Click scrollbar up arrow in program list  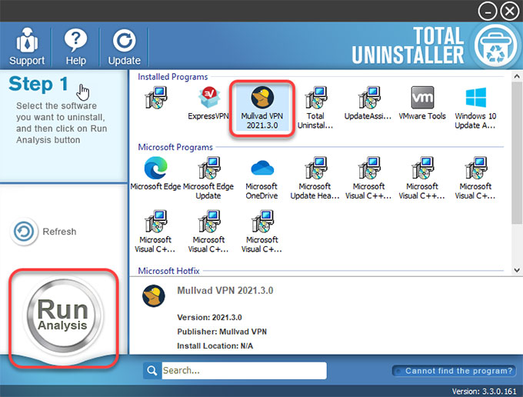click(517, 77)
